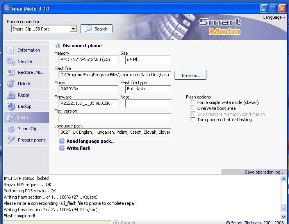Click the Backup sidebar icon
The width and height of the screenshot is (289, 224).
click(11, 106)
